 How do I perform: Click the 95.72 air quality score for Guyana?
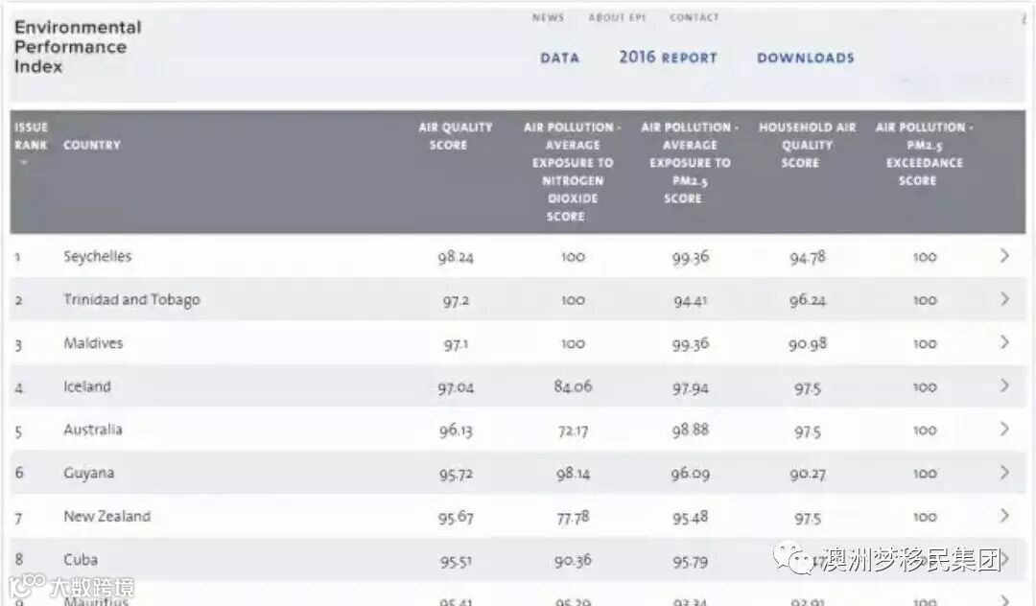(456, 474)
